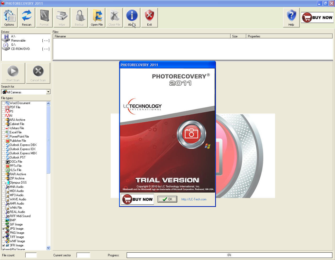The height and width of the screenshot is (260, 335).
Task: Click the file types scrollbar thumb
Action: 48,139
